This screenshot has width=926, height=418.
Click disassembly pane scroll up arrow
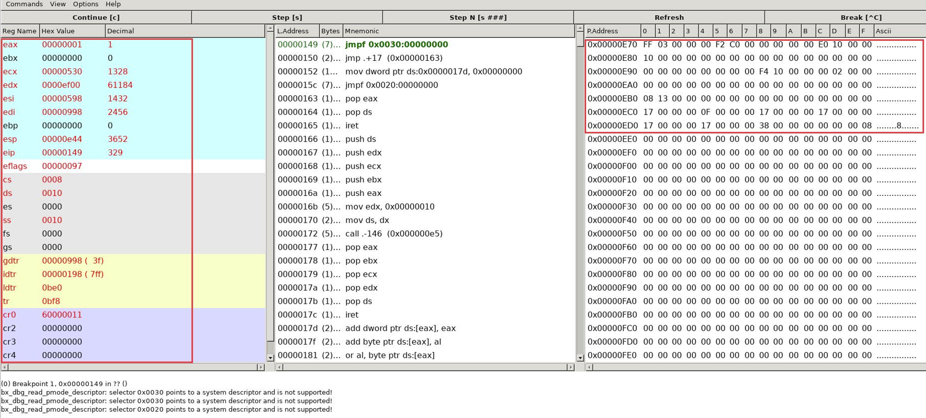(x=580, y=28)
